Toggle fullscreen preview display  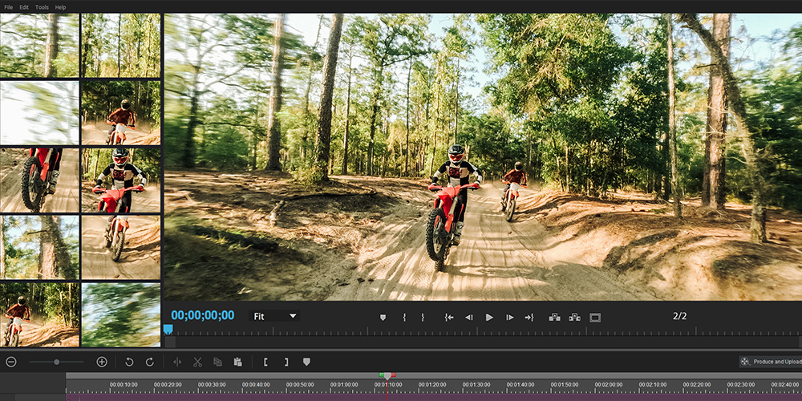pos(594,318)
